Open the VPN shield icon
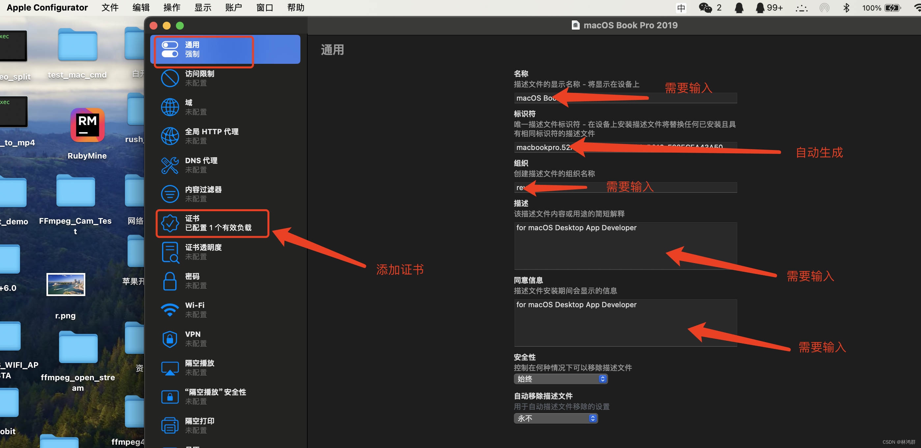 coord(170,339)
